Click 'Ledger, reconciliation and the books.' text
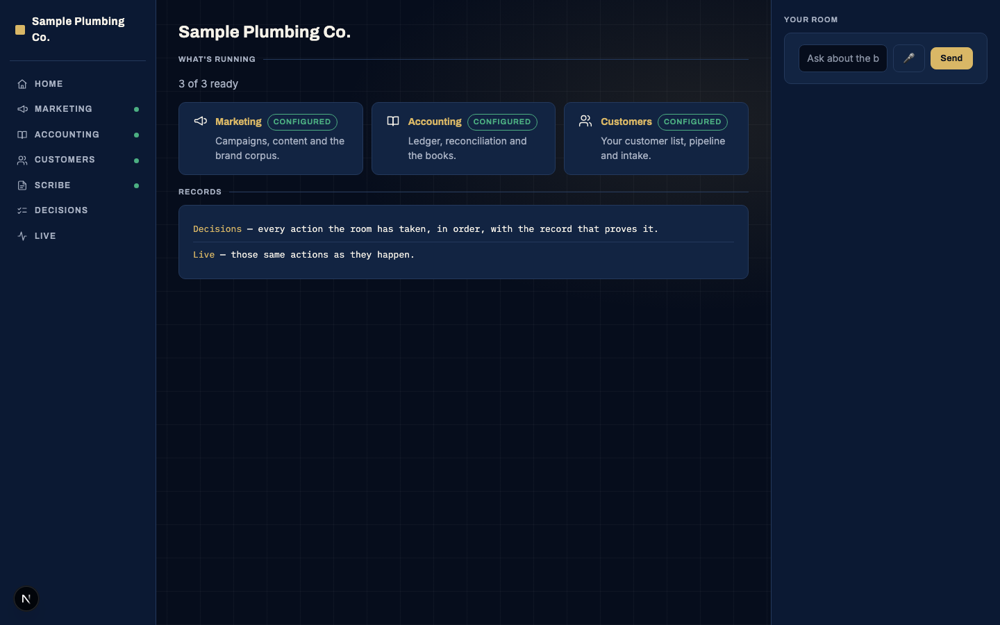1000x625 pixels. [467, 149]
